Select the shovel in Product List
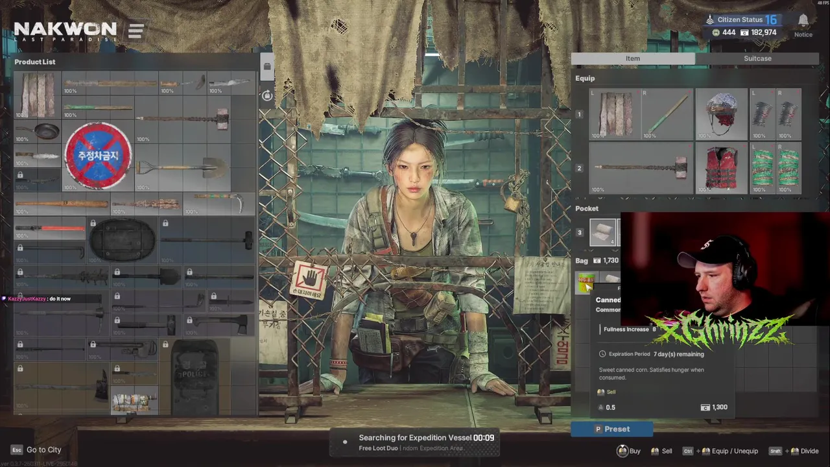 pyautogui.click(x=183, y=168)
